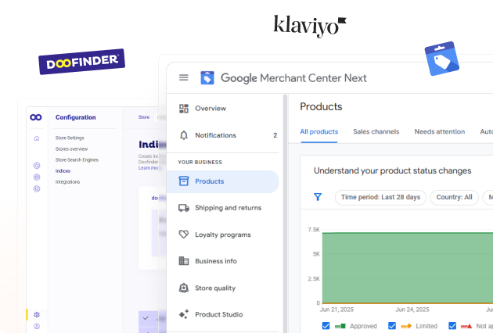Click the Product Studio sparkle icon
The image size is (493, 333).
pyautogui.click(x=184, y=314)
